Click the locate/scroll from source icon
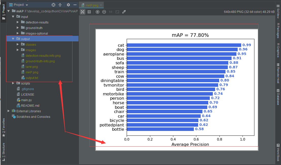281x165 pixels. pos(53,5)
